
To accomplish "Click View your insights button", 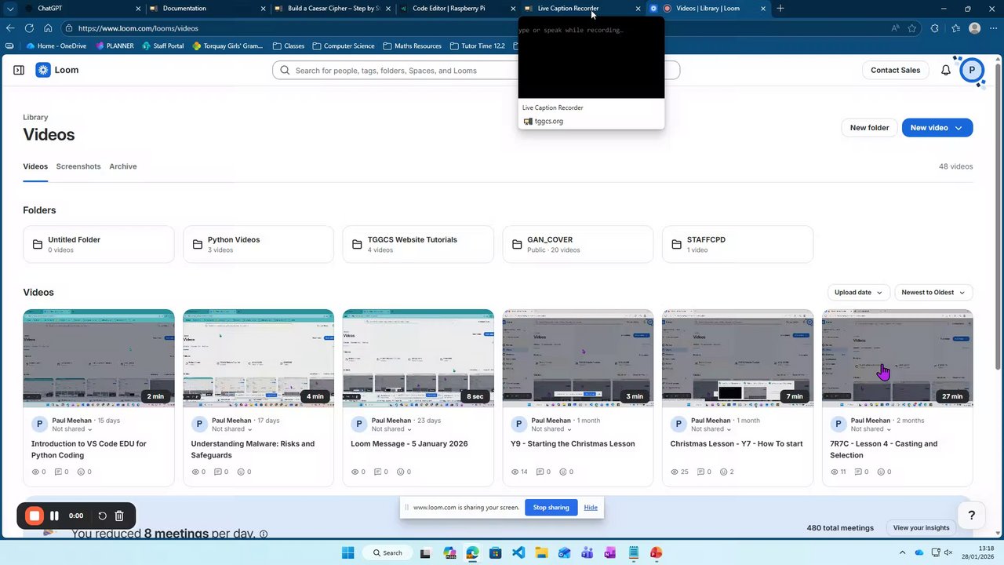I will (921, 528).
